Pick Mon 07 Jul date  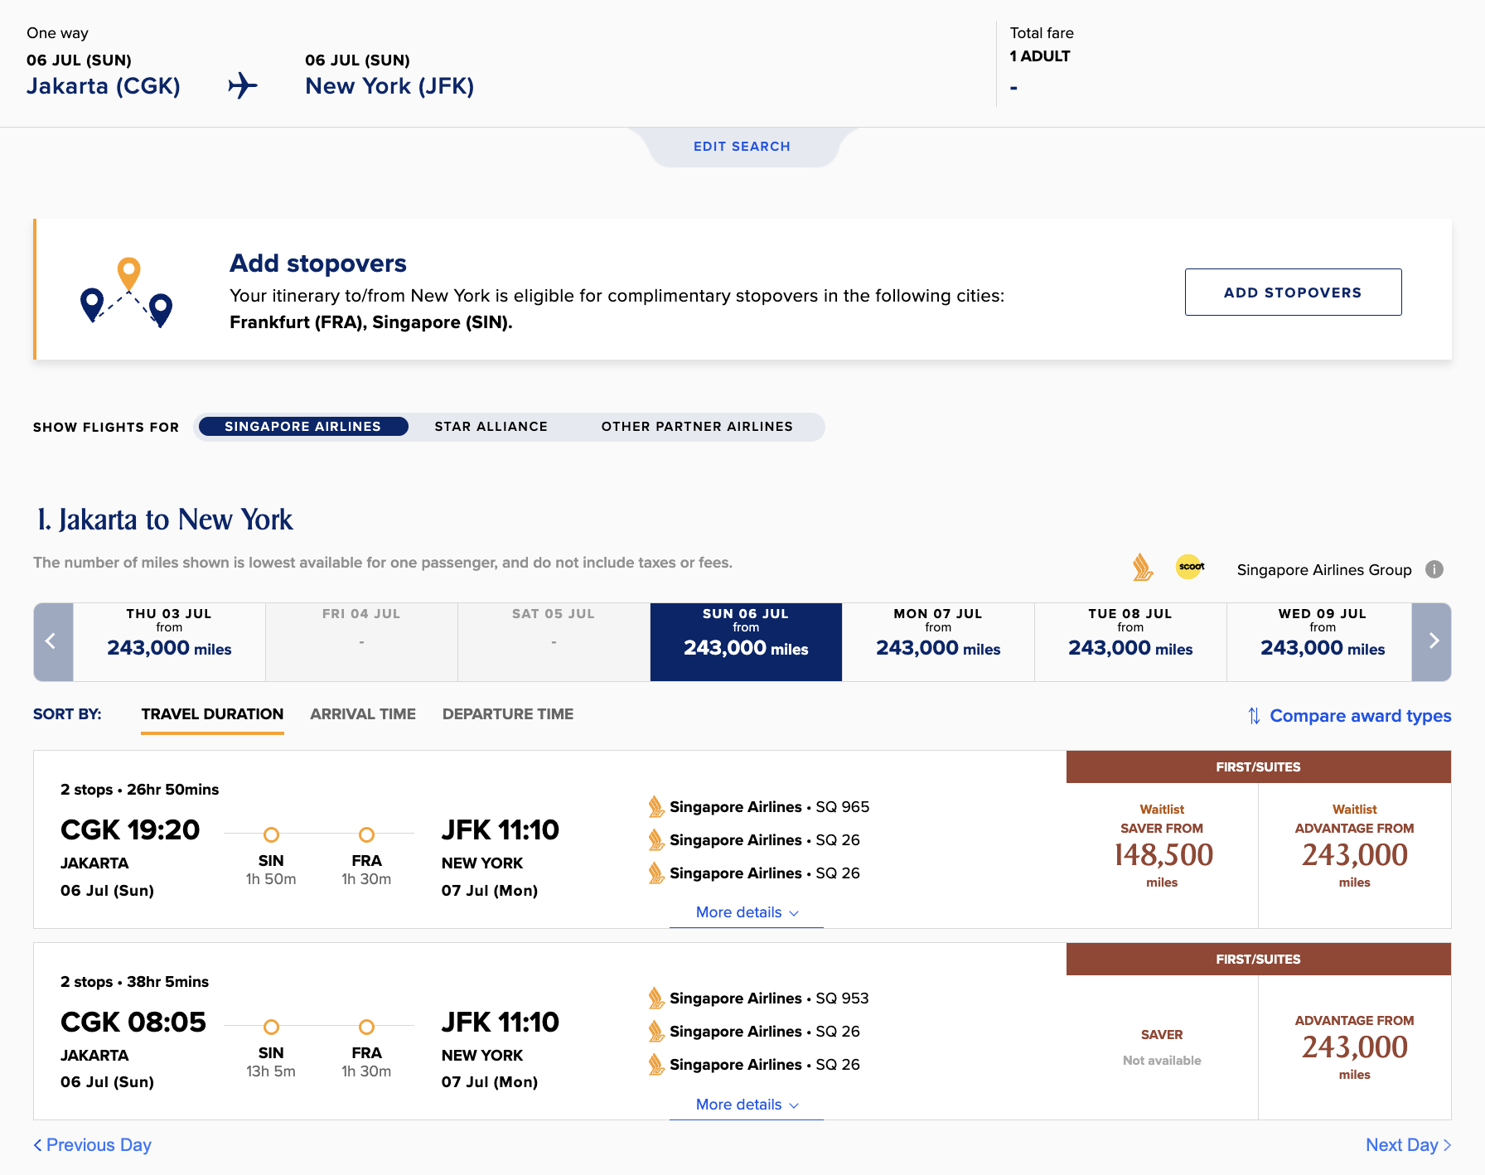coord(937,642)
